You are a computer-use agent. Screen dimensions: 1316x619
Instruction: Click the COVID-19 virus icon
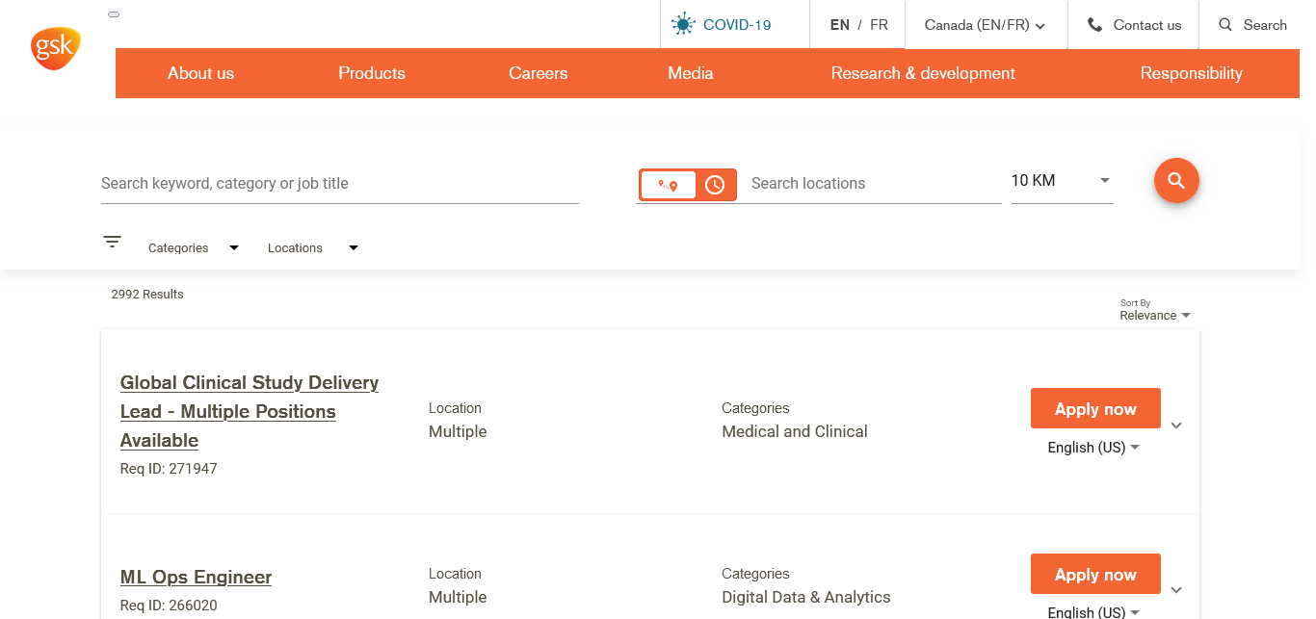click(x=683, y=25)
